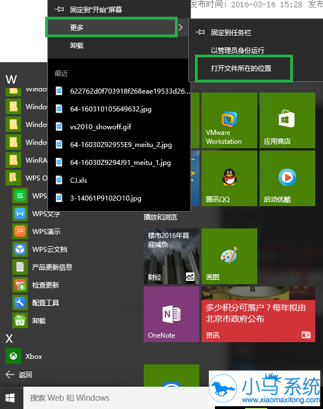Click the pin icon beside 固定到"开始"屏幕
Image resolution: width=323 pixels, height=409 pixels.
[x=59, y=9]
